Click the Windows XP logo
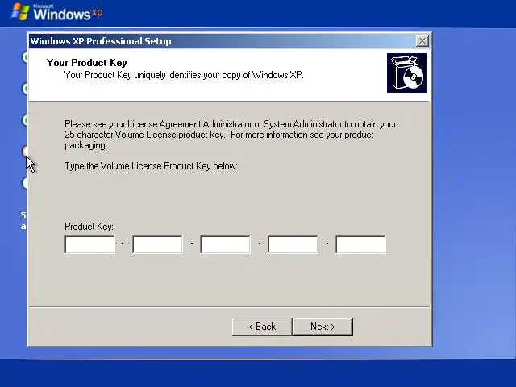The width and height of the screenshot is (516, 387). tap(57, 13)
